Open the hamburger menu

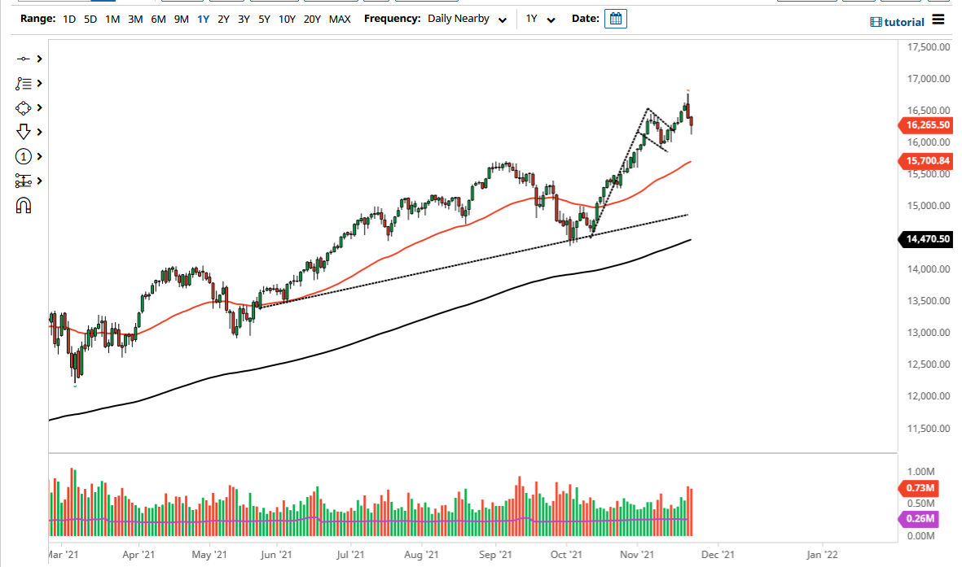(x=938, y=20)
